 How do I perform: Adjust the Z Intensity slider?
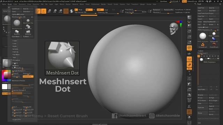[x=108, y=12]
